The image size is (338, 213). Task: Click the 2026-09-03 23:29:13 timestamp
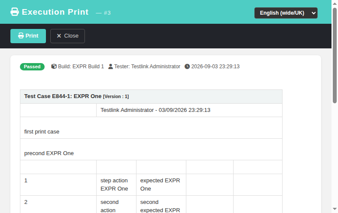pyautogui.click(x=215, y=67)
